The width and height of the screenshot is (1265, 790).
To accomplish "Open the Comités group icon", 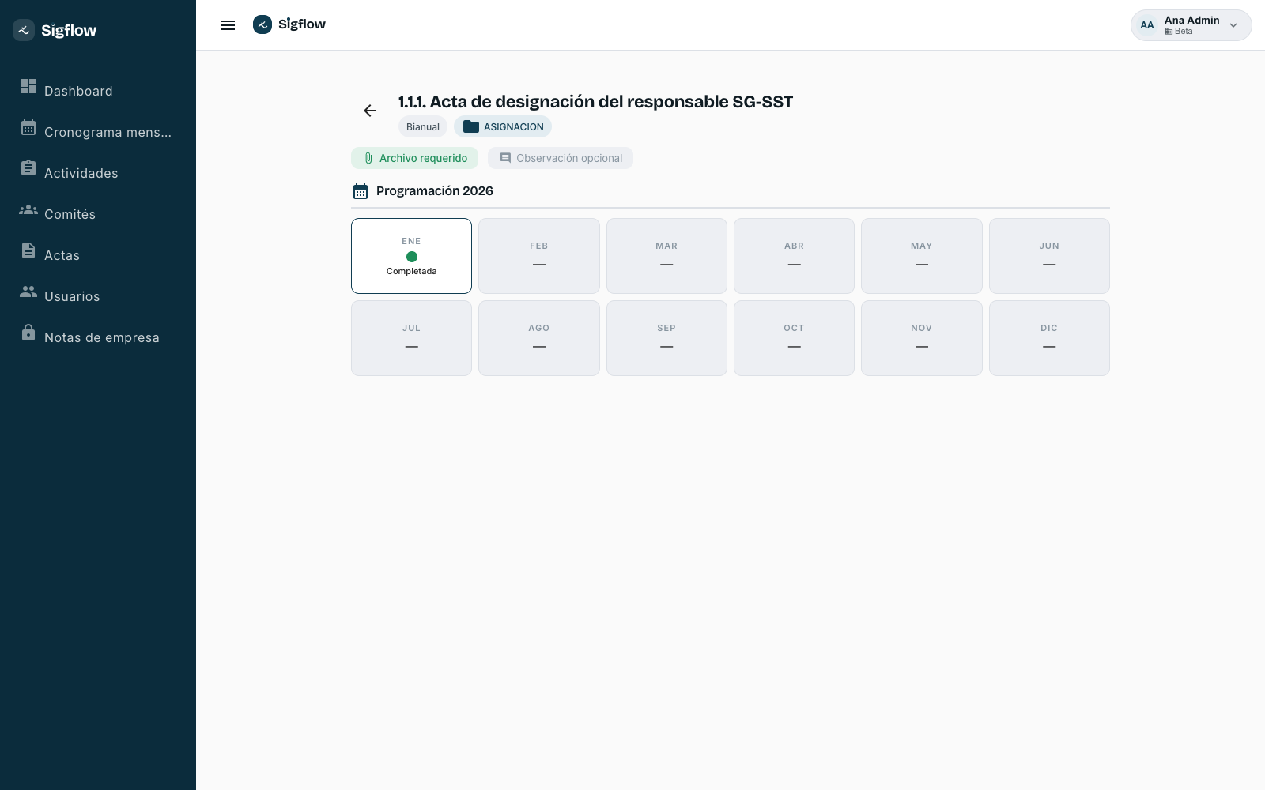I will 28,209.
